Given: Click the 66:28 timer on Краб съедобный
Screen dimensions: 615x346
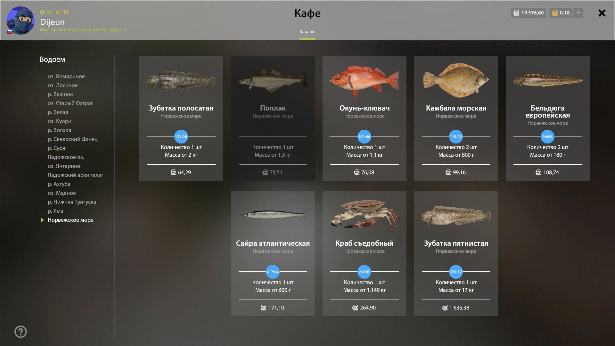Looking at the screenshot, I should 364,272.
